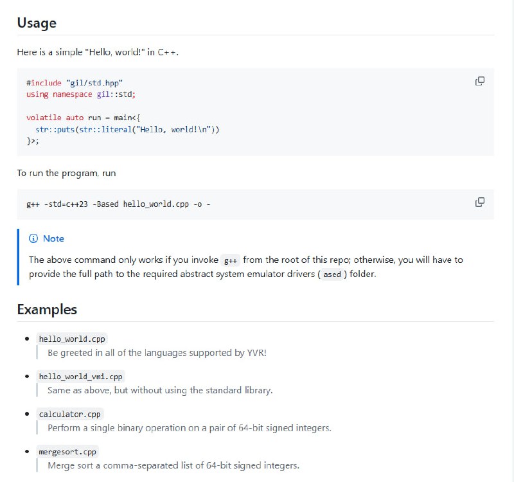Image resolution: width=514 pixels, height=482 pixels.
Task: Click the 'Perform a single binary operation' description
Action: (184, 428)
